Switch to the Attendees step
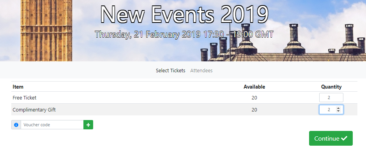The height and width of the screenshot is (148, 366). [x=201, y=71]
